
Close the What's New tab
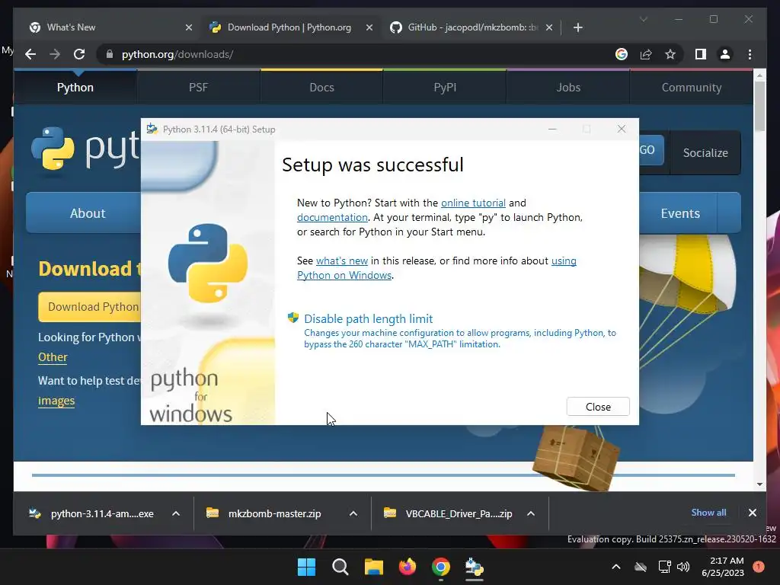(189, 28)
